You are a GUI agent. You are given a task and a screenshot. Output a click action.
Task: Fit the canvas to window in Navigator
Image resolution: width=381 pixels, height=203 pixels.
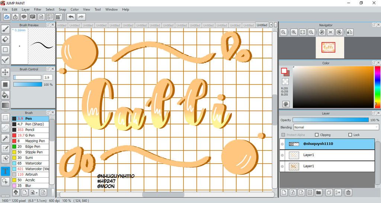tap(302, 32)
